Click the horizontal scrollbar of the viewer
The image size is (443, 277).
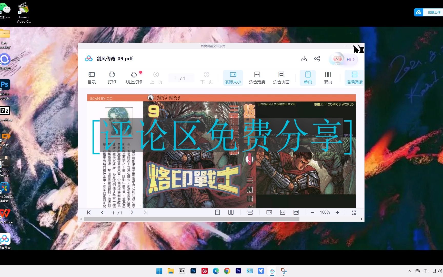(x=192, y=219)
